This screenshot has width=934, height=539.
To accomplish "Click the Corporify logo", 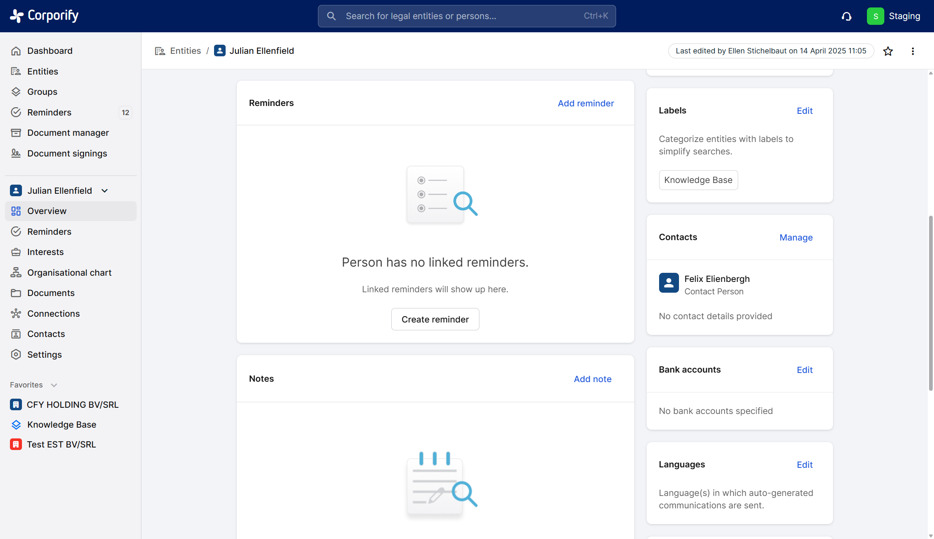I will click(44, 16).
